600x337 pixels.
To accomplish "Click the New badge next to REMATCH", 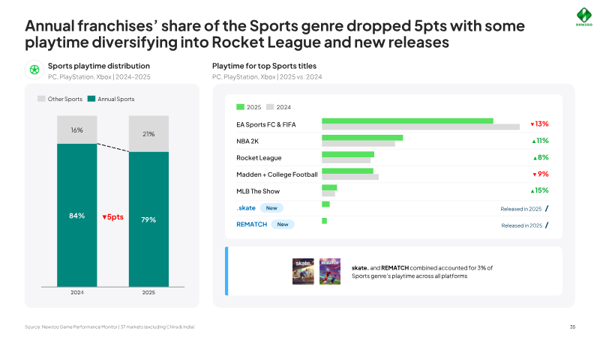I will click(x=283, y=224).
